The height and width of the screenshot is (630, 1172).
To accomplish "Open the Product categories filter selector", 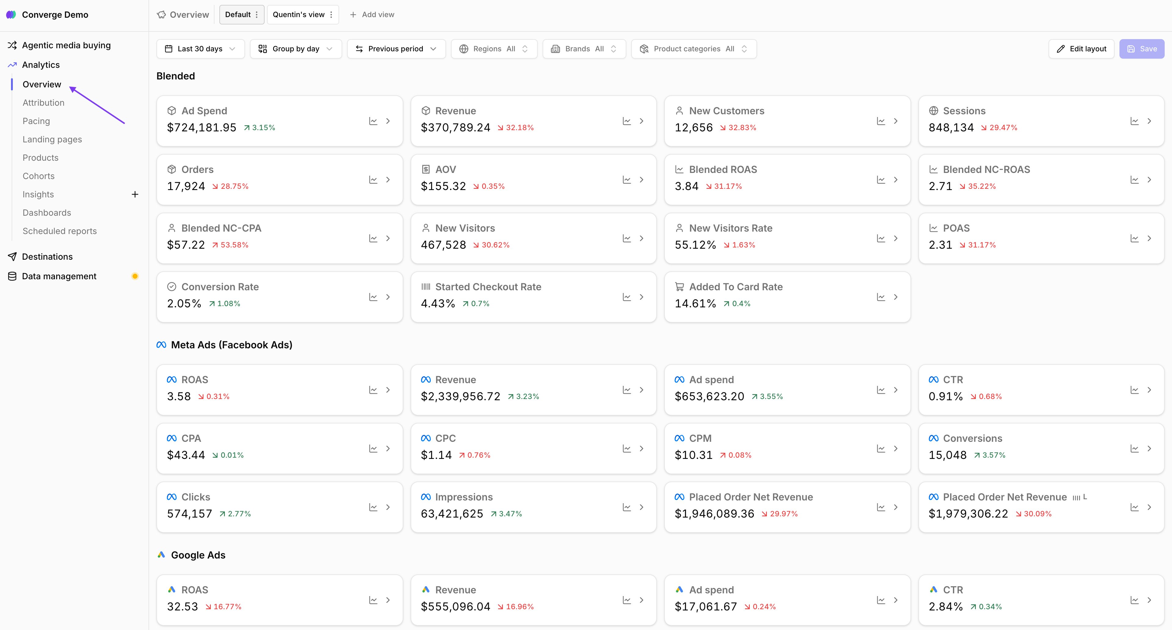I will coord(694,49).
